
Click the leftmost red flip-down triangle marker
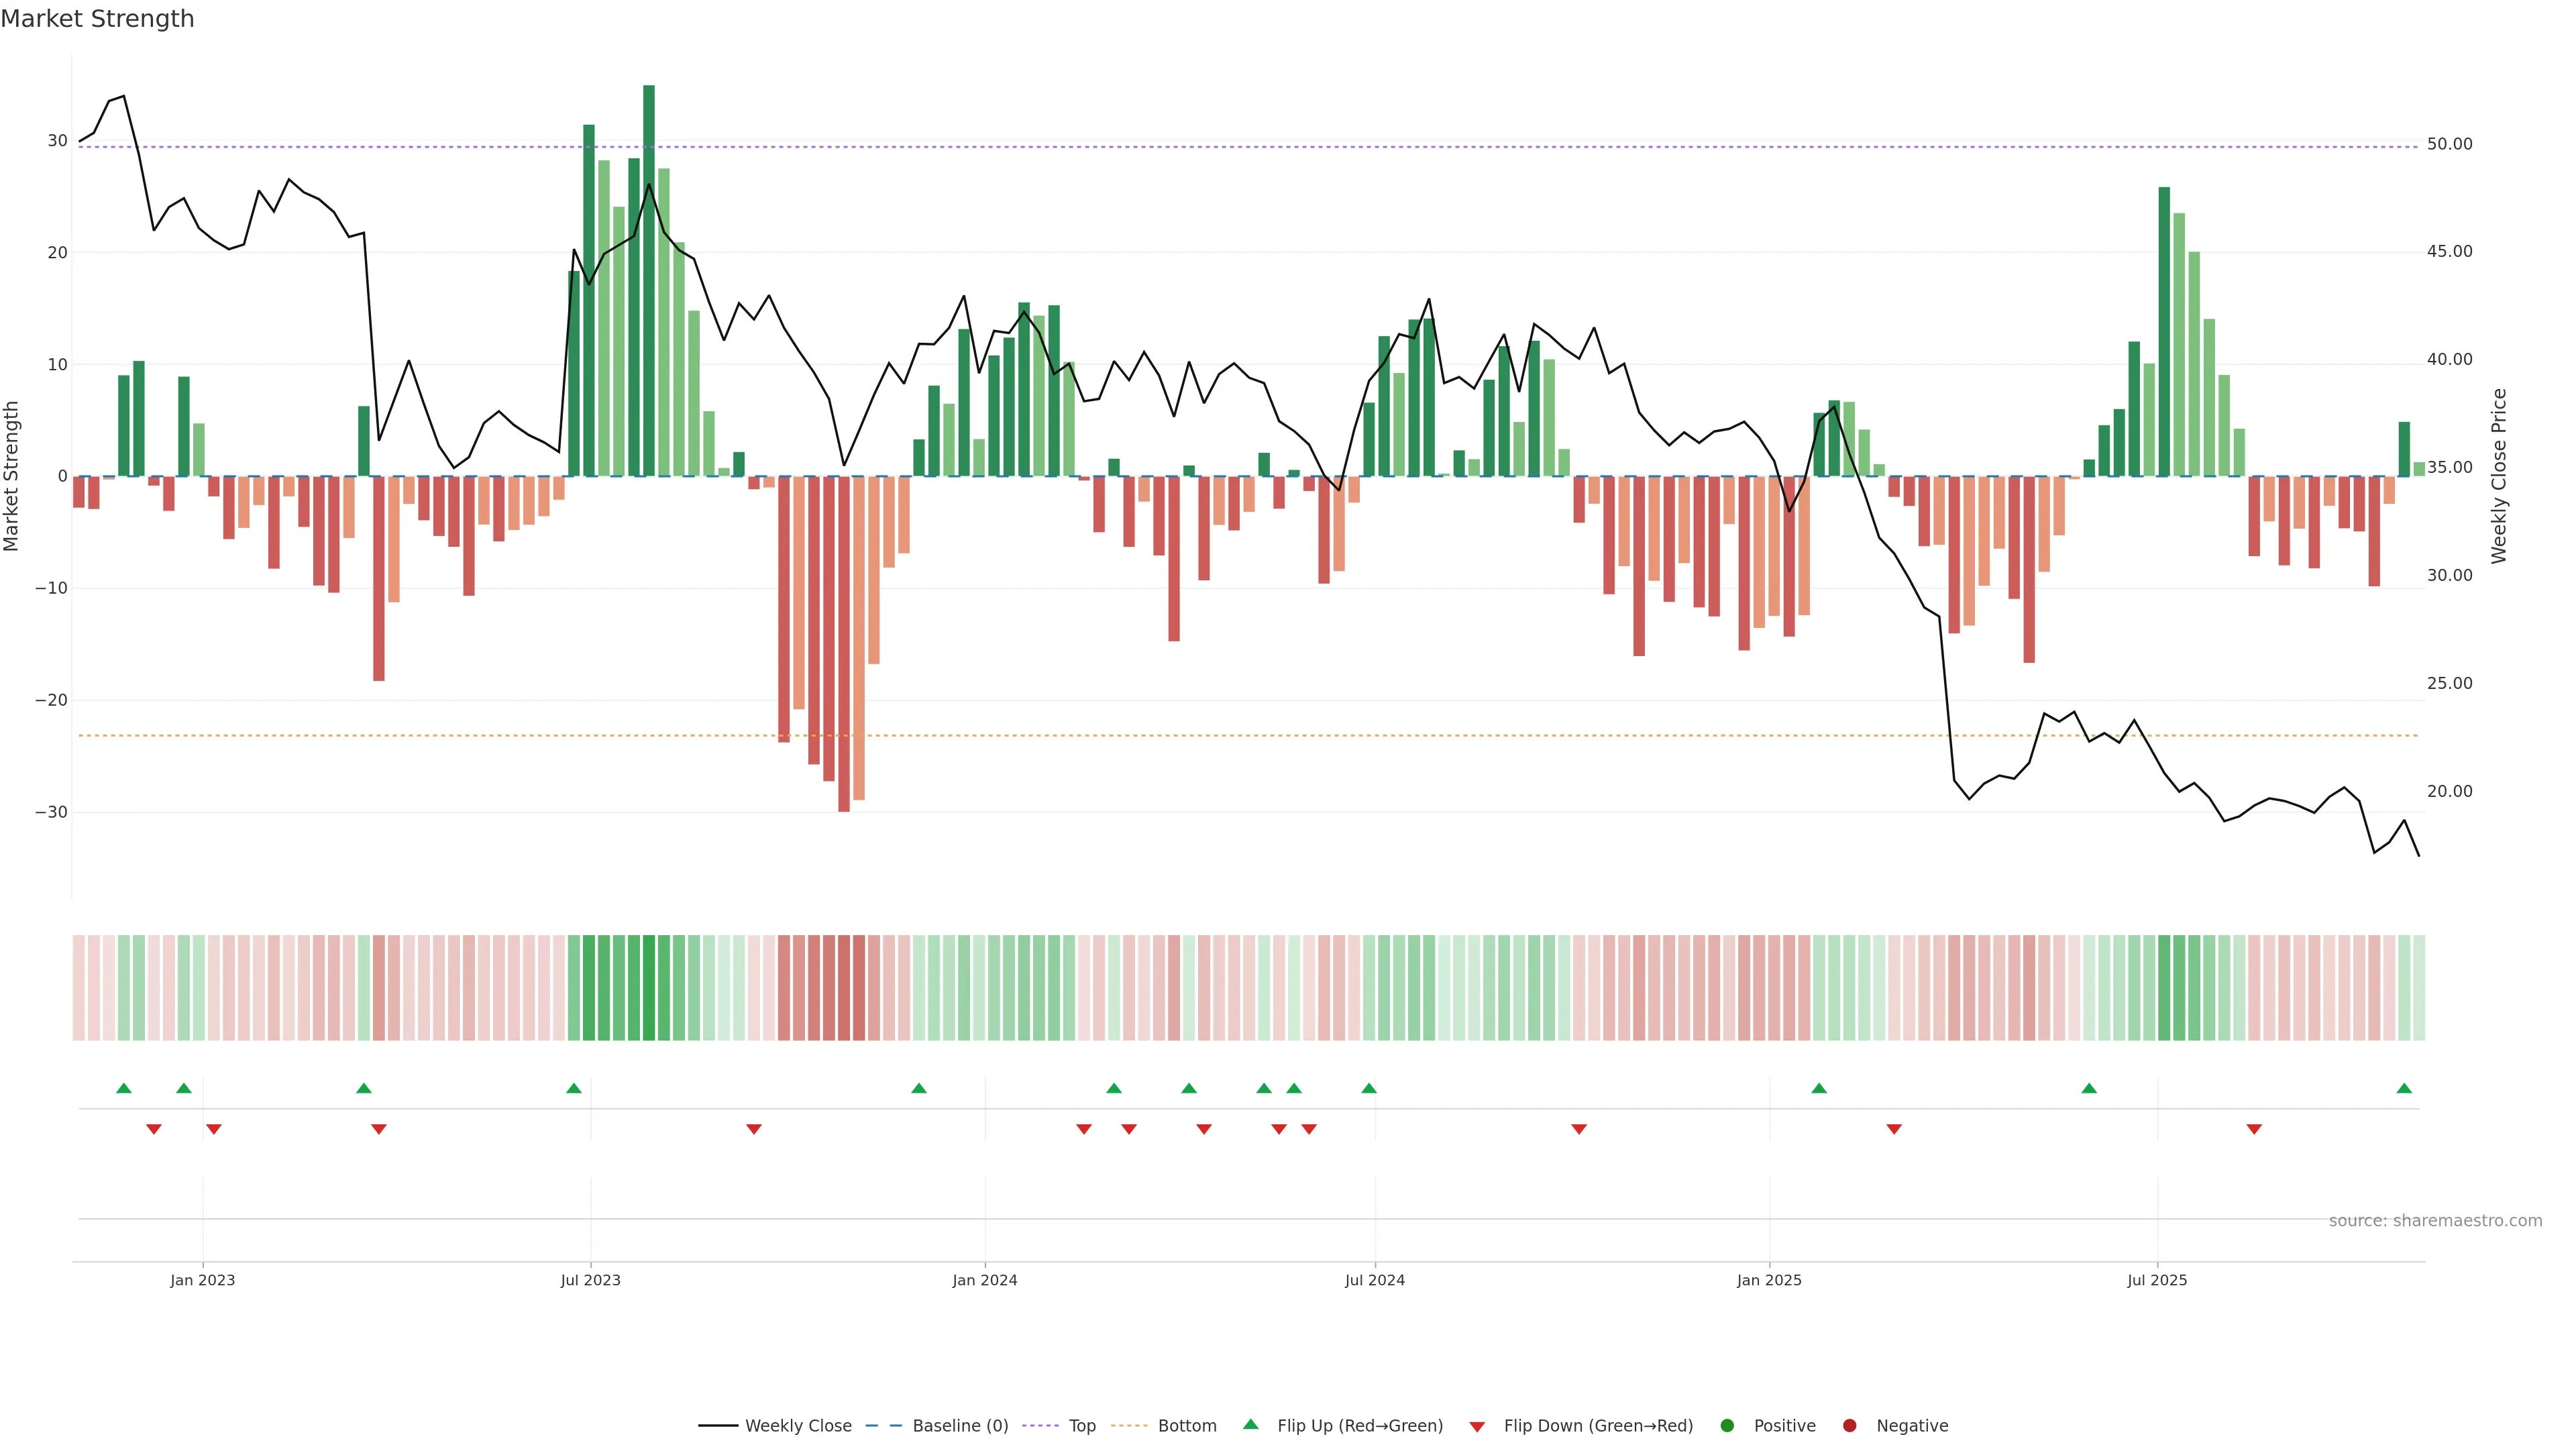click(x=154, y=1129)
